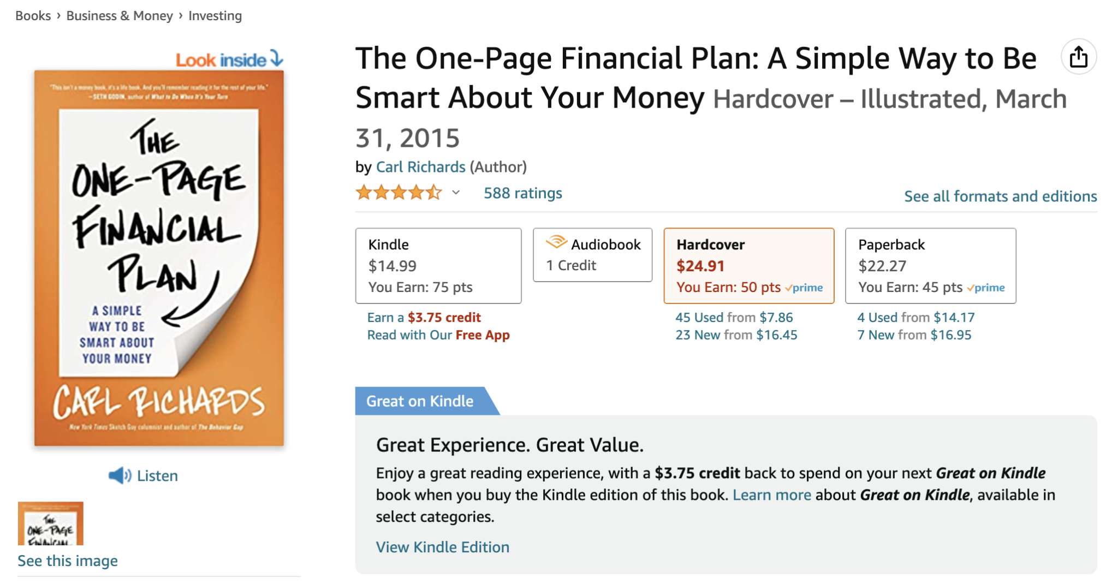Click the Prime badge under the Hardcover price

[804, 288]
